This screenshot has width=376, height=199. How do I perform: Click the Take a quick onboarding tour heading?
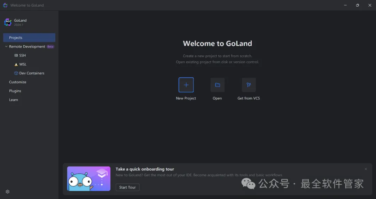click(145, 169)
